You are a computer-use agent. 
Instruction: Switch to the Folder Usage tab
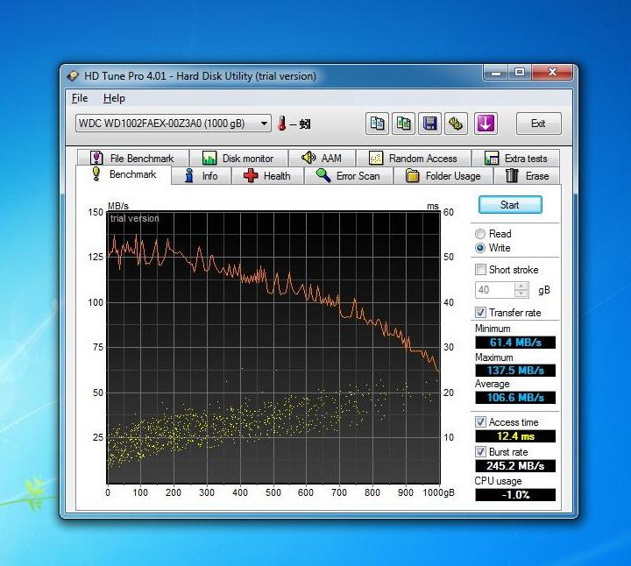[443, 176]
